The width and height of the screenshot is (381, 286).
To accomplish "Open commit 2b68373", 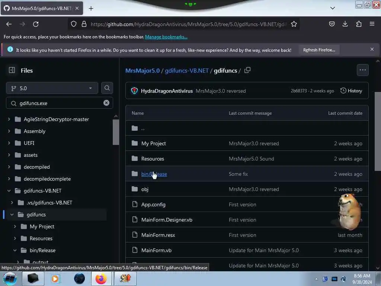I will 299,91.
